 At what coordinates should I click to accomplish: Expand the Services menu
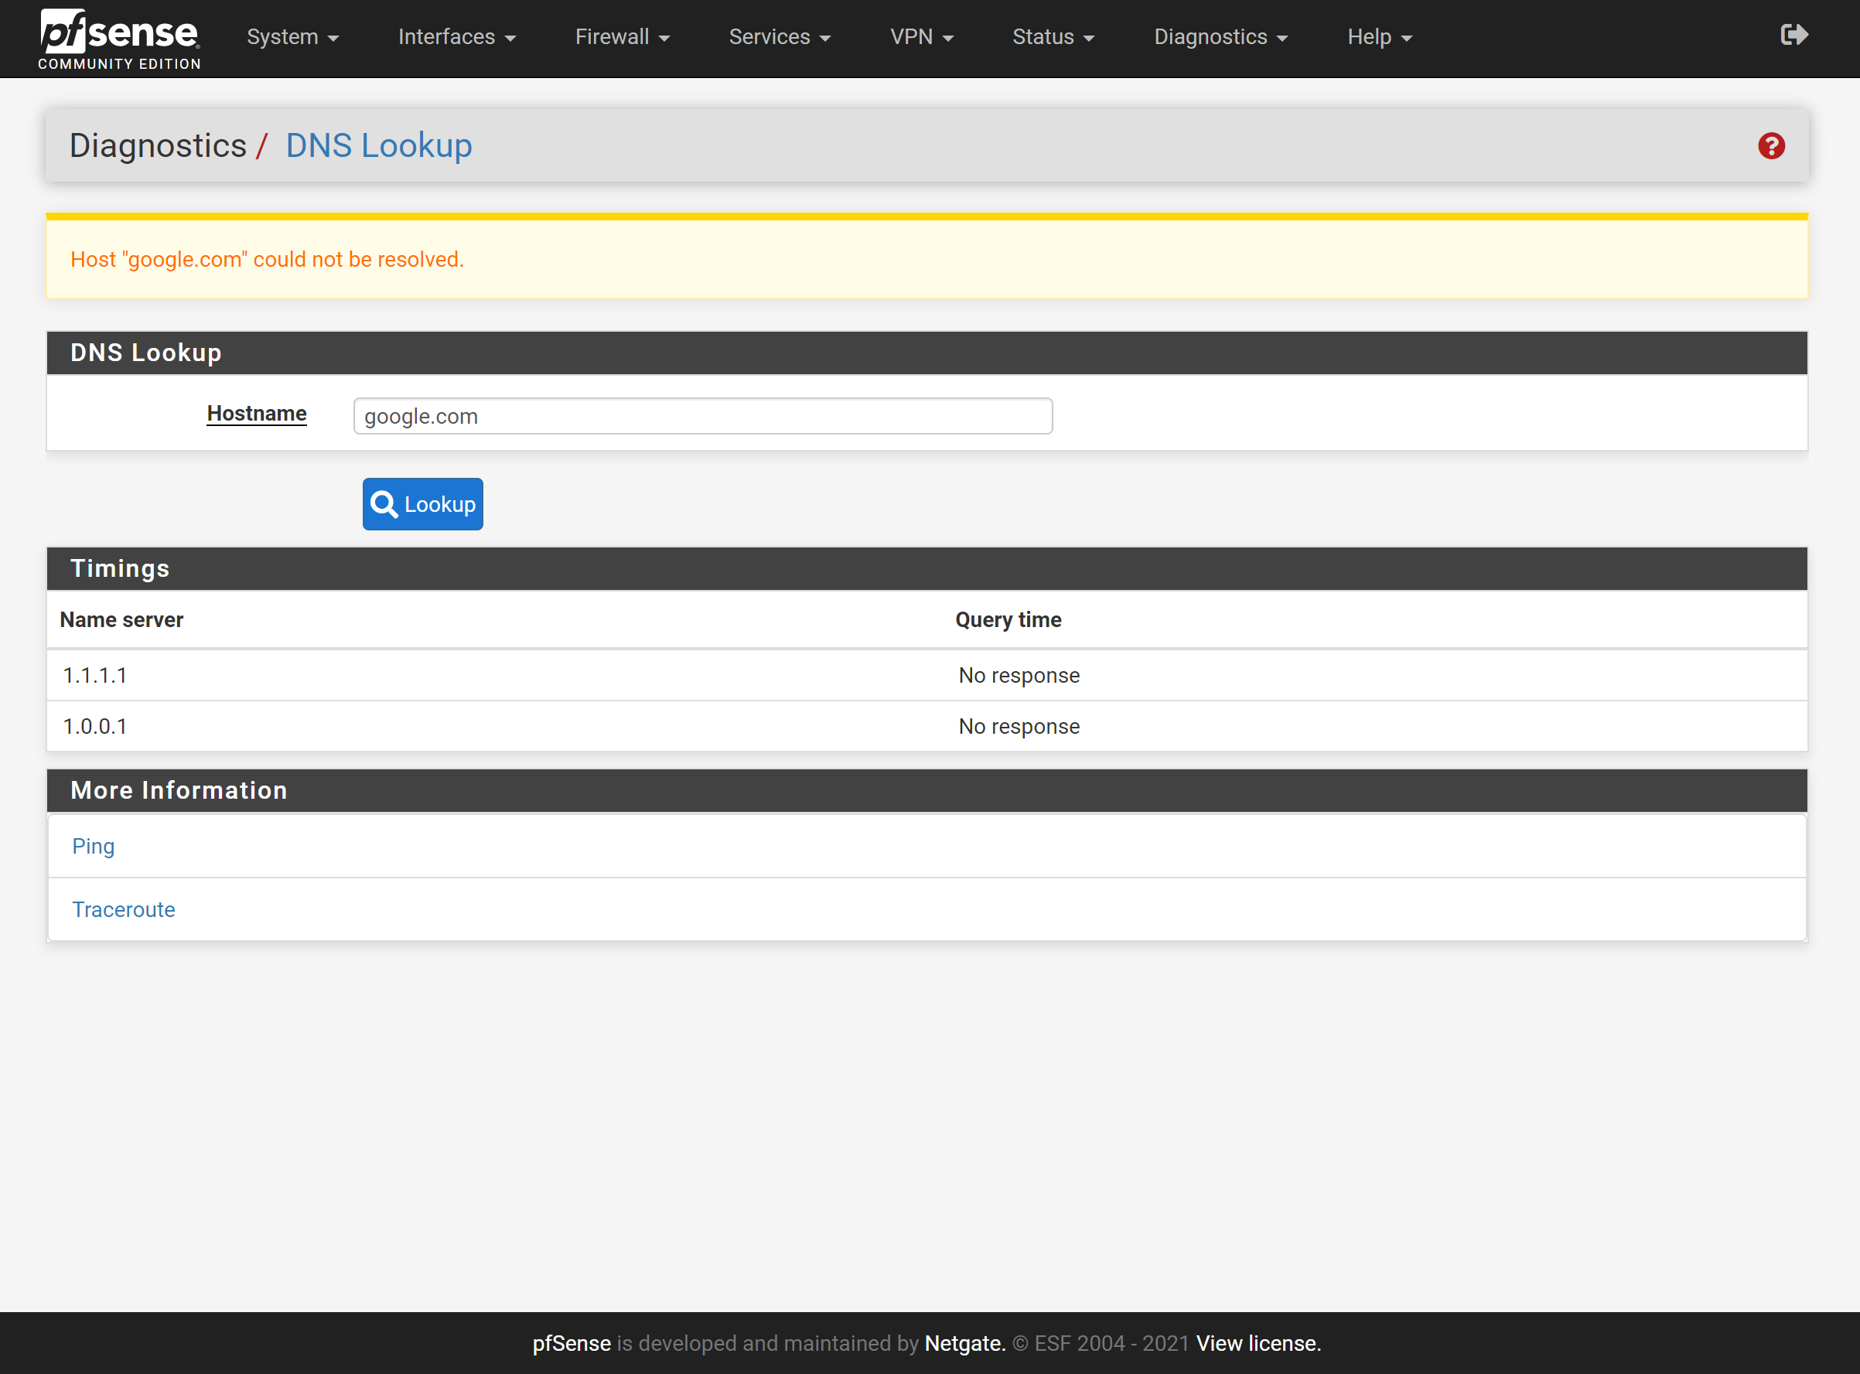pos(779,37)
